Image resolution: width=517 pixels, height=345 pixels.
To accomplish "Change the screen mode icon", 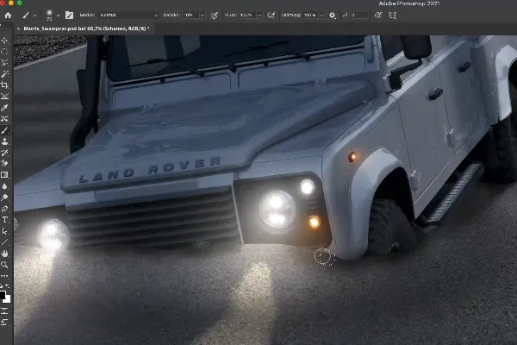I will (x=4, y=322).
